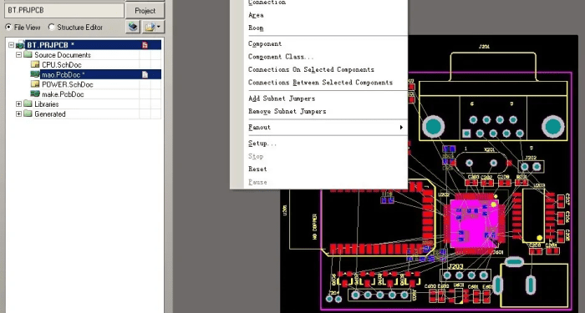Choose Reset menu entry
This screenshot has height=313, width=585.
pos(257,169)
